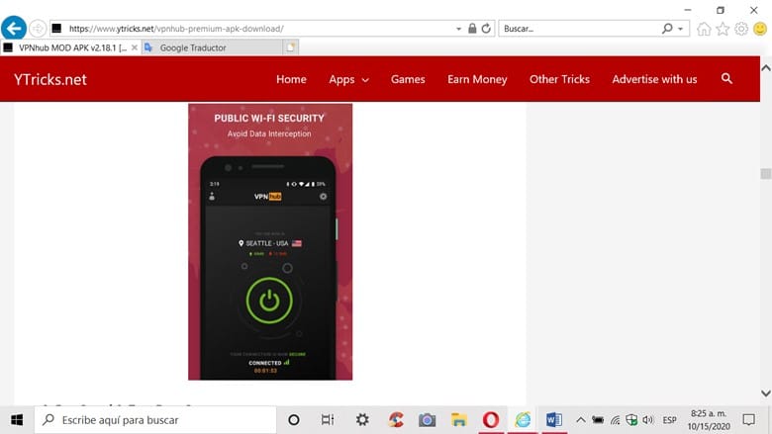772x434 pixels.
Task: Click the VPNhub Public Wi-Fi Security screenshot
Action: click(x=270, y=241)
